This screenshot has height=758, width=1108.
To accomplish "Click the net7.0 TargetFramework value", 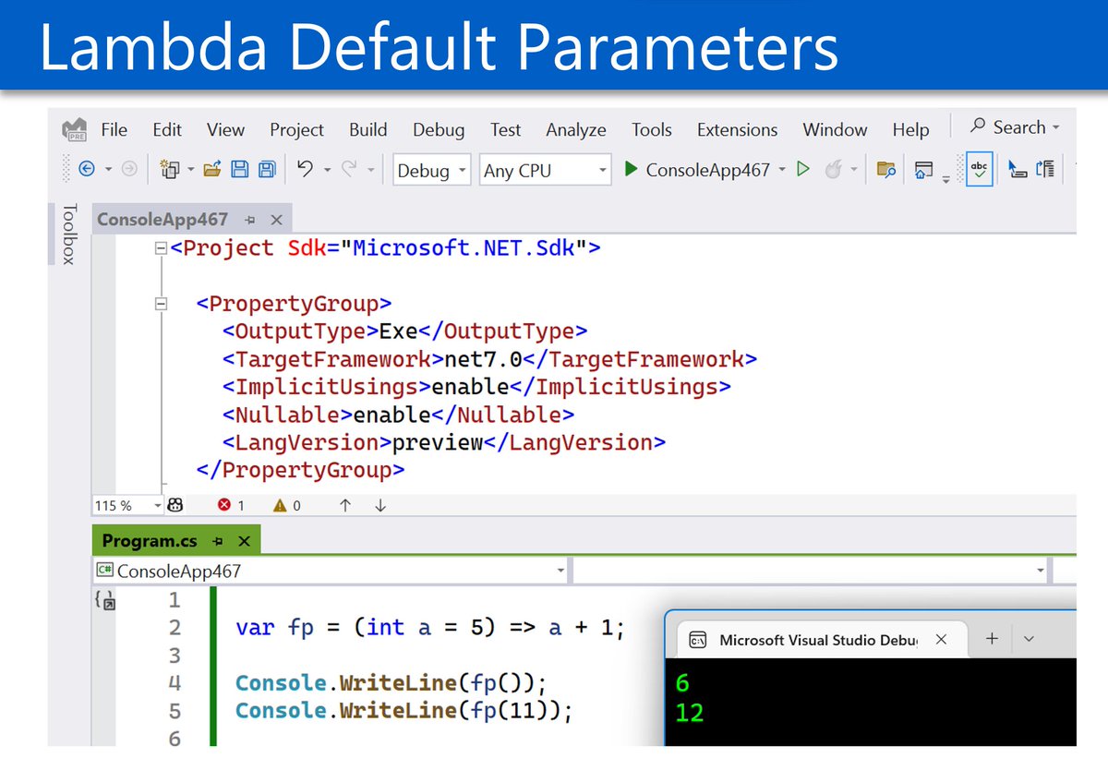I will point(484,359).
